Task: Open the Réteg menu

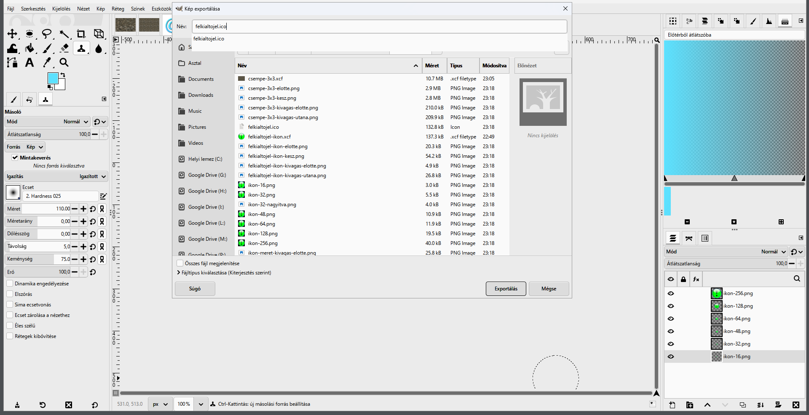Action: 118,9
